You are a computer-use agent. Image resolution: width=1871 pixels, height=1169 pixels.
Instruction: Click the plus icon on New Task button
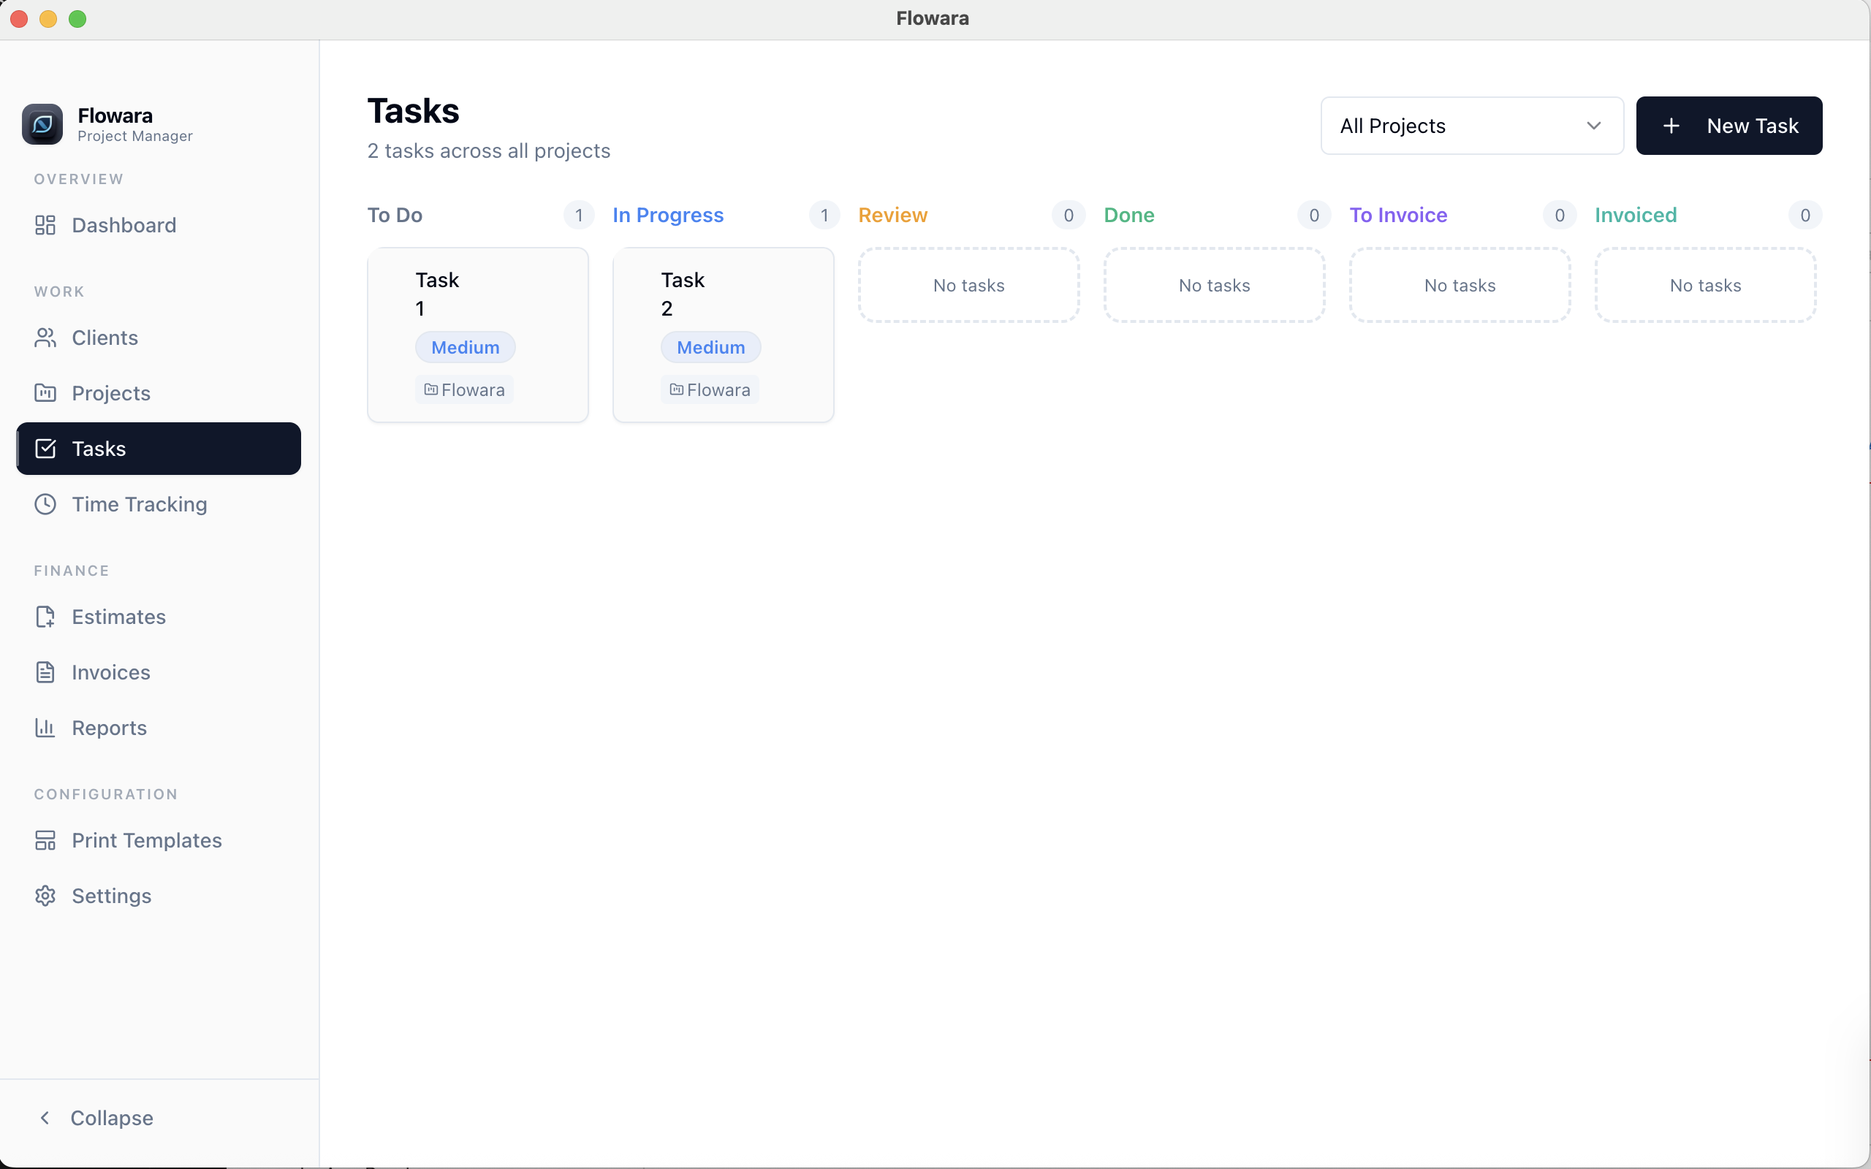1671,125
